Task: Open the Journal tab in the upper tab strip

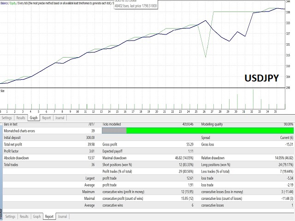Action: 59,118
